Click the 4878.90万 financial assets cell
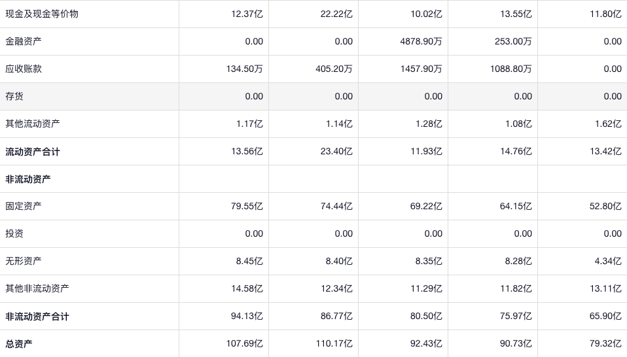The image size is (627, 357). click(421, 41)
